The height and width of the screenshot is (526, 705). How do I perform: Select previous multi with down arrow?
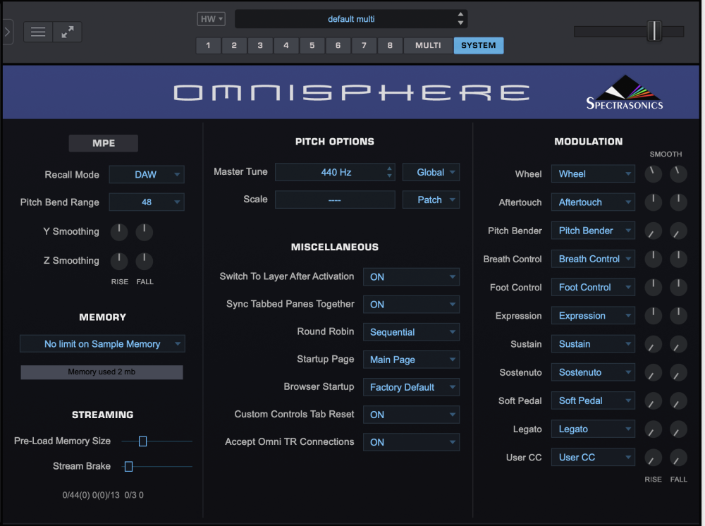tap(460, 23)
